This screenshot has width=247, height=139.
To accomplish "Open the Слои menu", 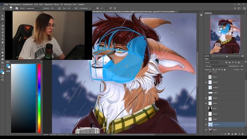I will [x=36, y=4].
